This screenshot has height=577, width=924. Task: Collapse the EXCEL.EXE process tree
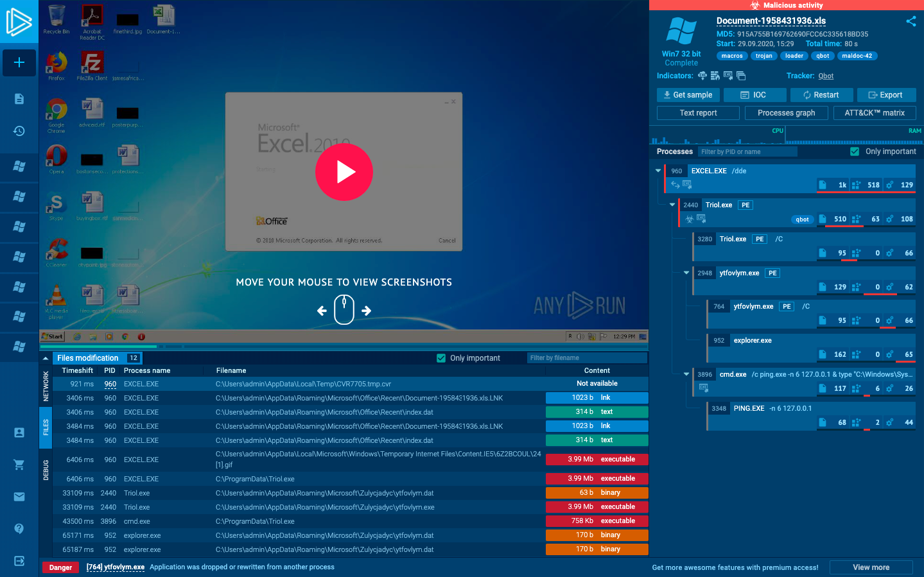pos(658,171)
